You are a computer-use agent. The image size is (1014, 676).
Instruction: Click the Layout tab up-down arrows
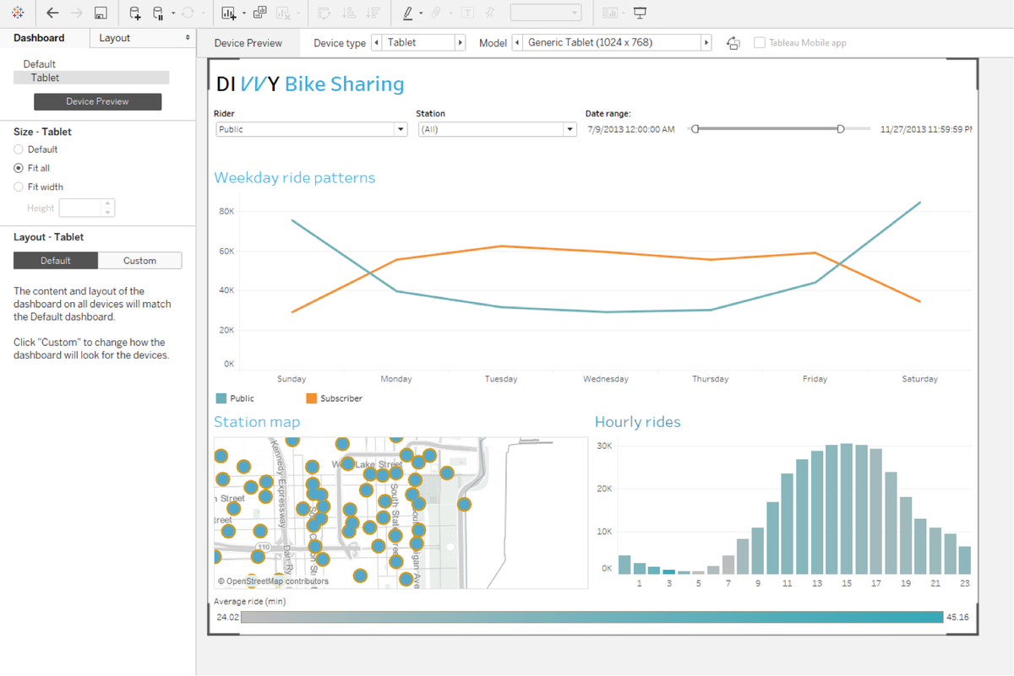[x=188, y=38]
